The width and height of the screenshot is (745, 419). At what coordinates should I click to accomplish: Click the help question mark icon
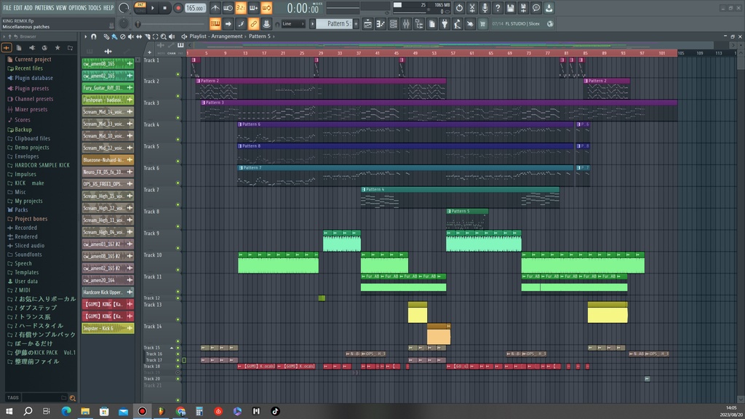click(x=498, y=7)
